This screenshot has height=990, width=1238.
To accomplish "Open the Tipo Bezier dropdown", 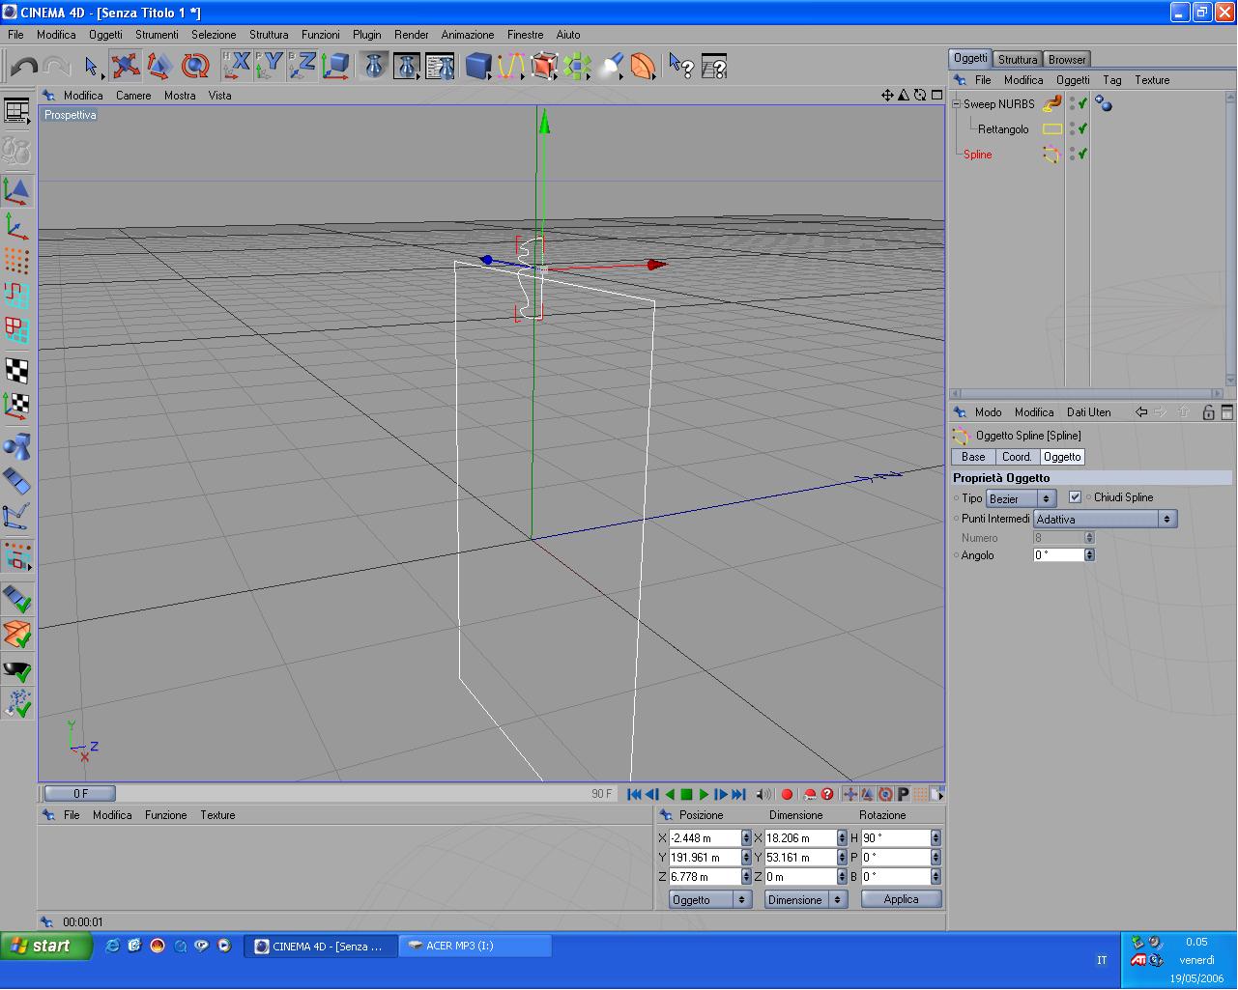I will (1021, 498).
